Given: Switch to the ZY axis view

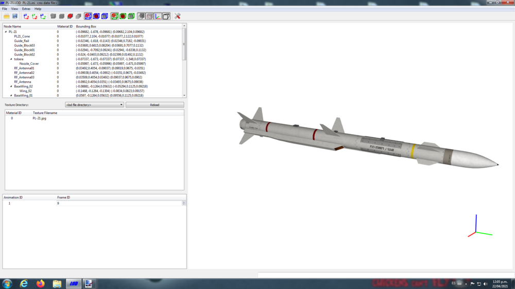Looking at the screenshot, I should 43,16.
